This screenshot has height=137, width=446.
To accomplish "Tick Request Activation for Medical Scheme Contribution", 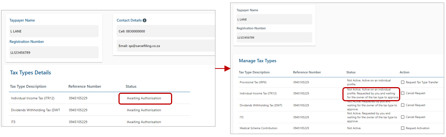I will [x=402, y=128].
